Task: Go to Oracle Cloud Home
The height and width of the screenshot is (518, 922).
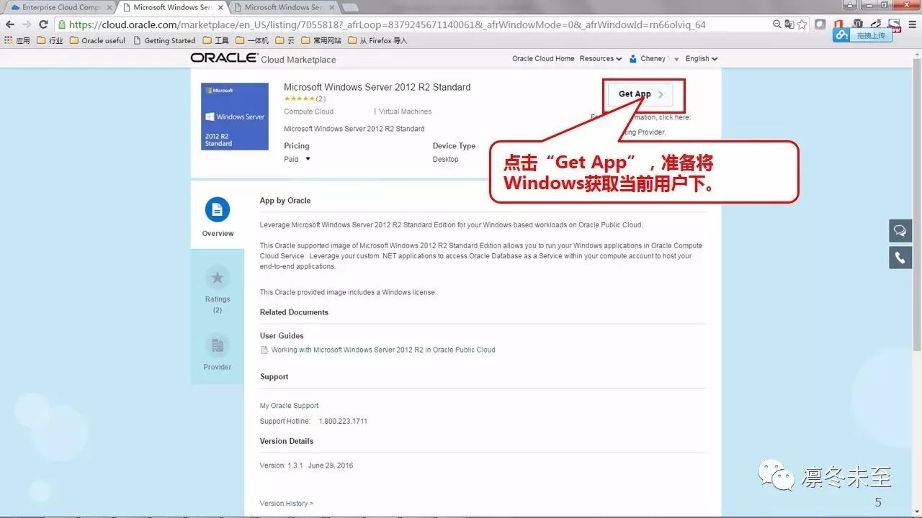Action: coord(543,58)
